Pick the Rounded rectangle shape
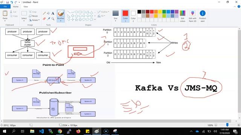The height and width of the screenshot is (135, 241). point(84,12)
